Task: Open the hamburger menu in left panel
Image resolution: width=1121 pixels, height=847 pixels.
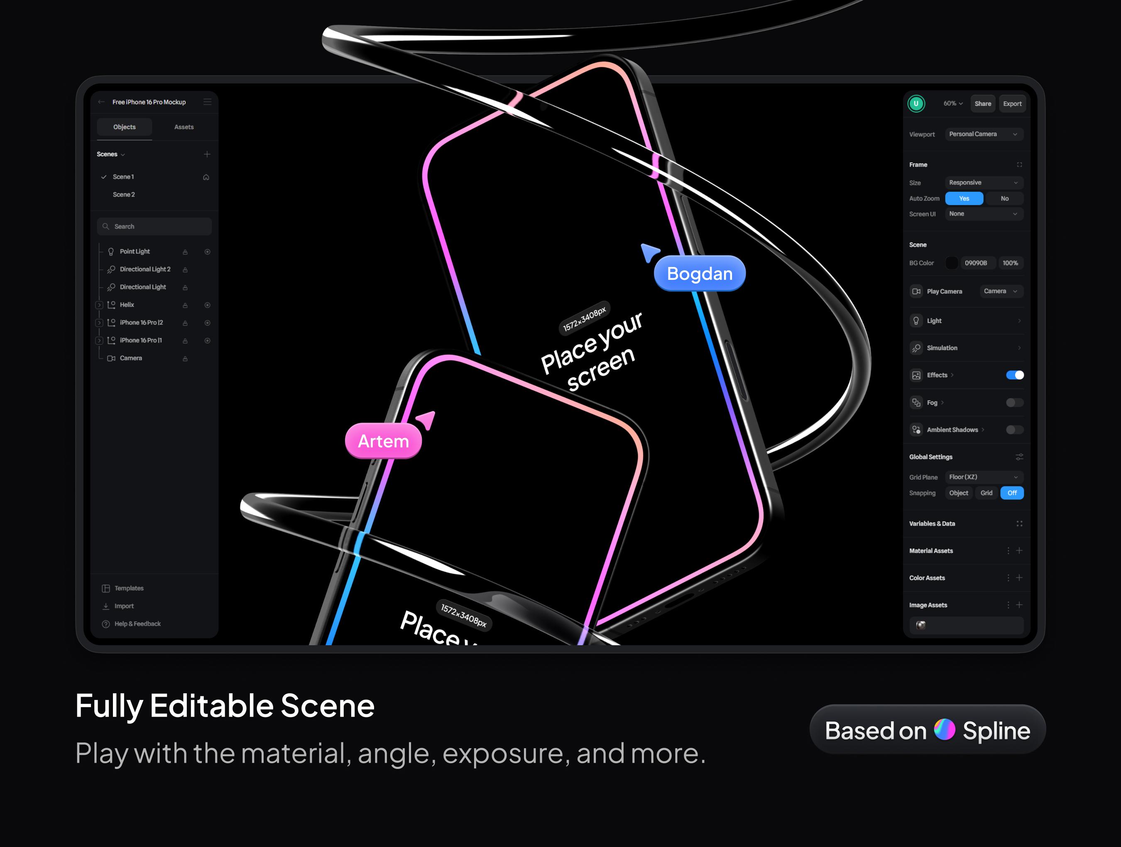Action: click(207, 102)
